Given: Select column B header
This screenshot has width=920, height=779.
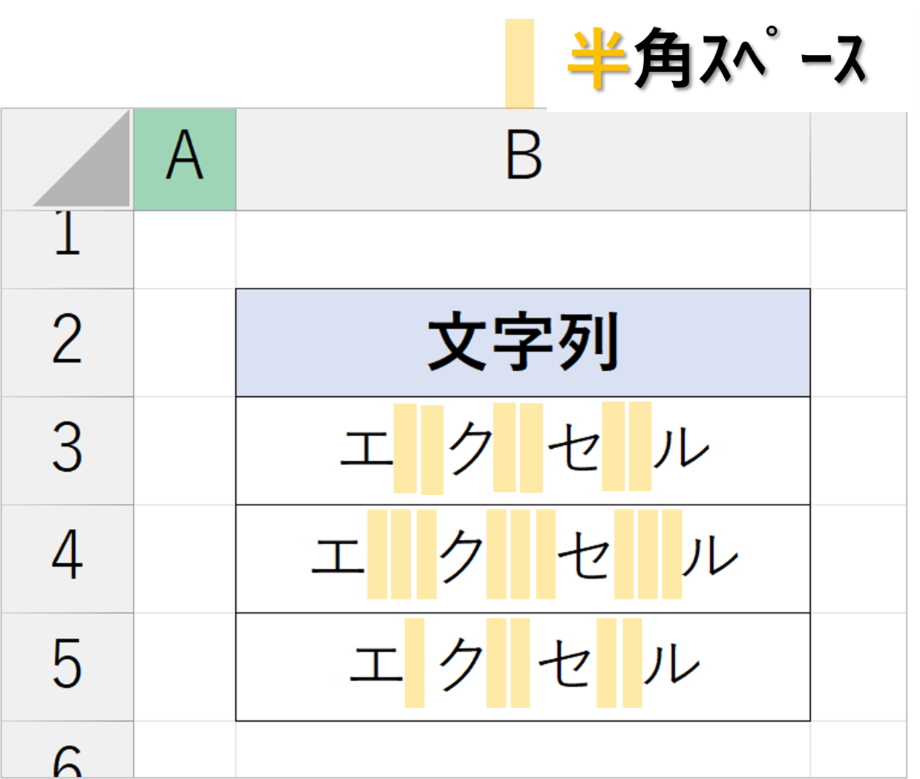Looking at the screenshot, I should pos(523,160).
